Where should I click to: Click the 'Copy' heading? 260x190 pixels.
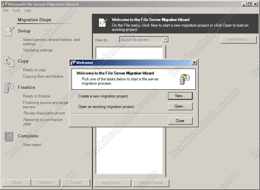23,61
